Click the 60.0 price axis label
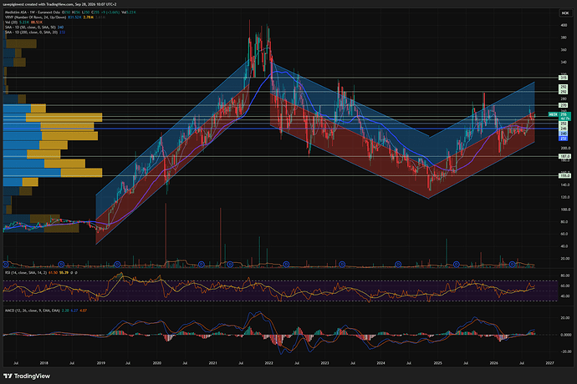The width and height of the screenshot is (577, 384). [x=564, y=234]
